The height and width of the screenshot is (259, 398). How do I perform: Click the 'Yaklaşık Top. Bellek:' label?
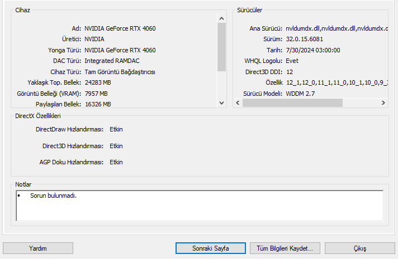(54, 82)
